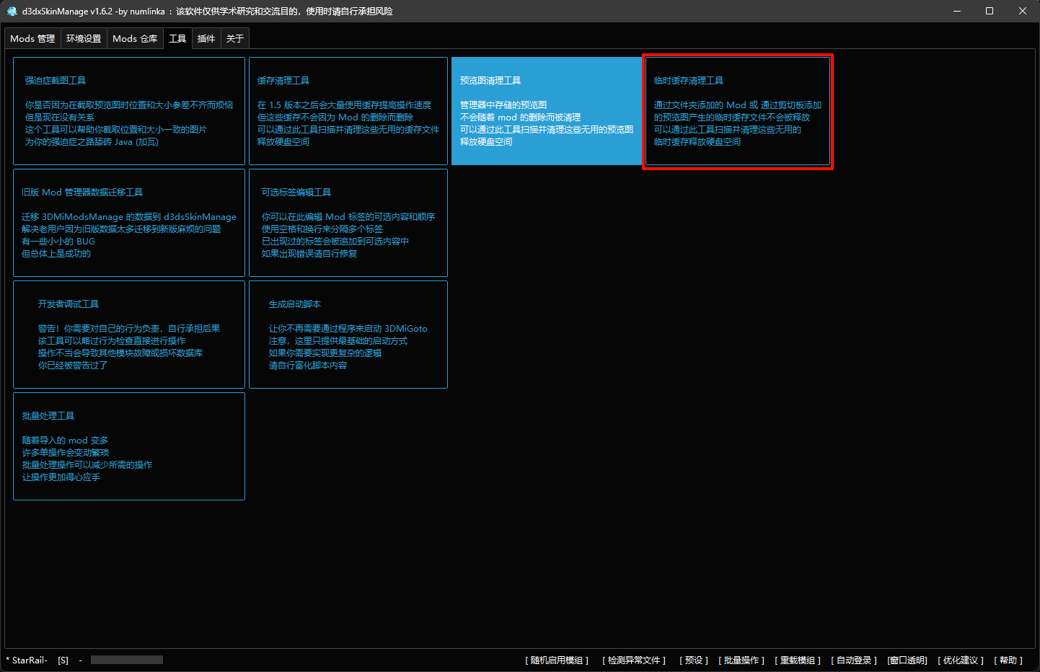Click [ 批量操作 ] in status bar
This screenshot has height=672, width=1040.
pyautogui.click(x=741, y=660)
